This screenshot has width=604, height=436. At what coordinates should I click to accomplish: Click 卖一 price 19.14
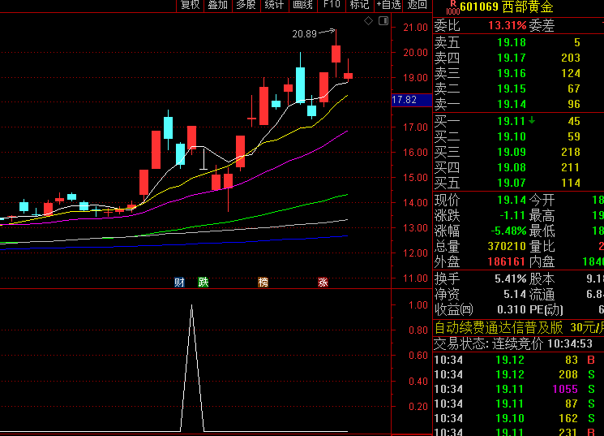(x=512, y=104)
